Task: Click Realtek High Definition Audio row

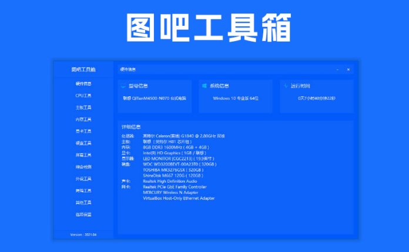Action: click(x=159, y=181)
